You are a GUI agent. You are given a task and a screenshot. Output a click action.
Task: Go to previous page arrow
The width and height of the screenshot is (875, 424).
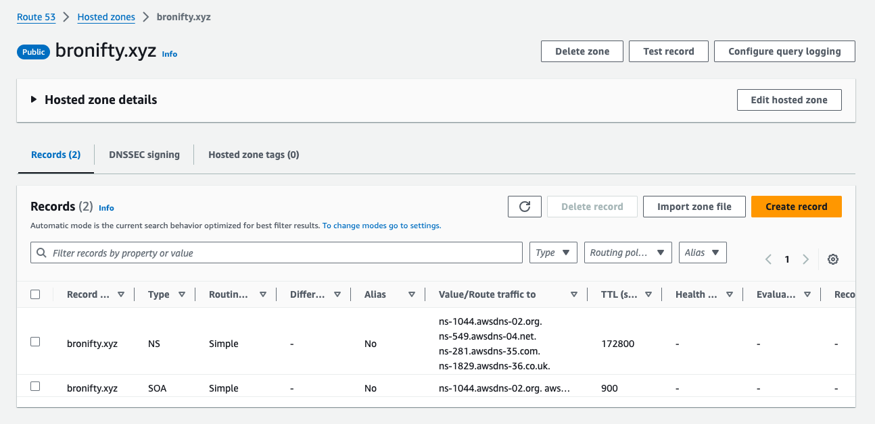(768, 259)
